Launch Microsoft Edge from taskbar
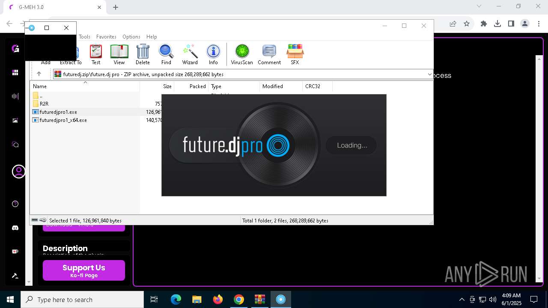Screen dimensions: 548x308 click(176, 299)
